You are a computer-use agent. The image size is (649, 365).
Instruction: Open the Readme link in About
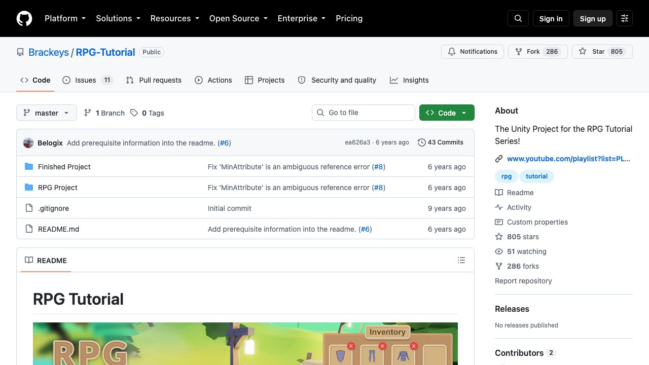(x=514, y=193)
